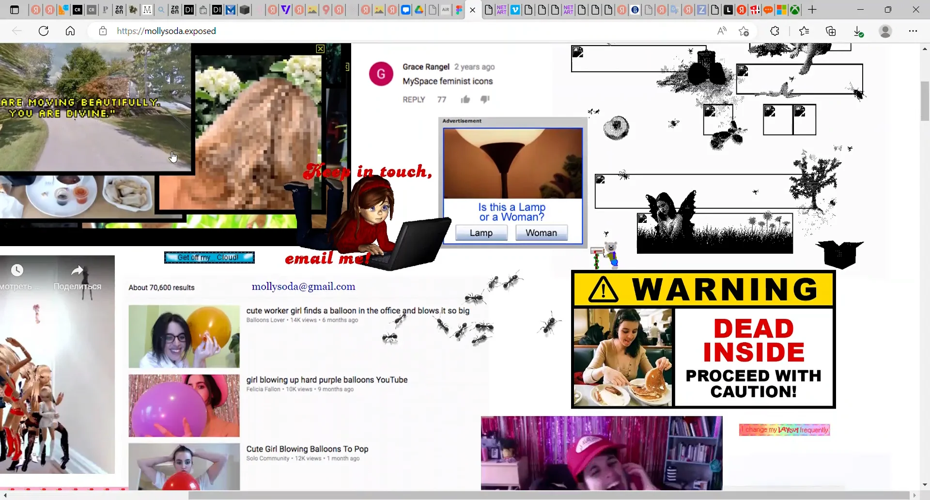Click the Back navigation arrow
Viewport: 930px width, 500px height.
[17, 31]
